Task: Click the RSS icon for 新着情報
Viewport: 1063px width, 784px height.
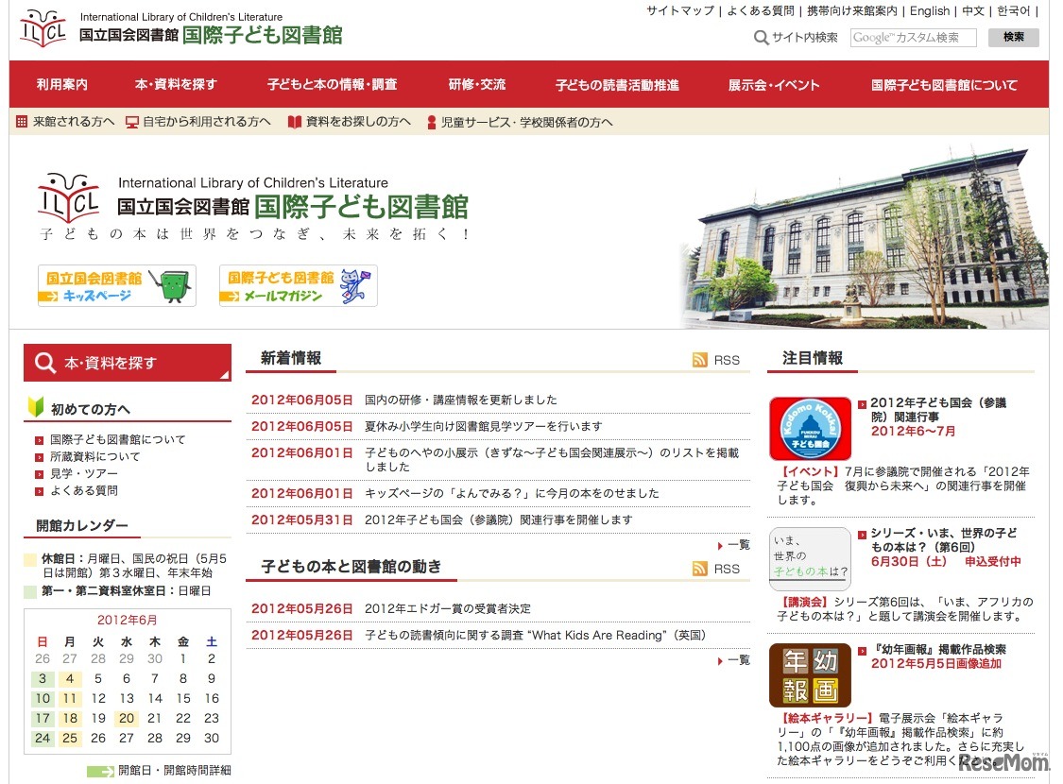Action: (699, 360)
